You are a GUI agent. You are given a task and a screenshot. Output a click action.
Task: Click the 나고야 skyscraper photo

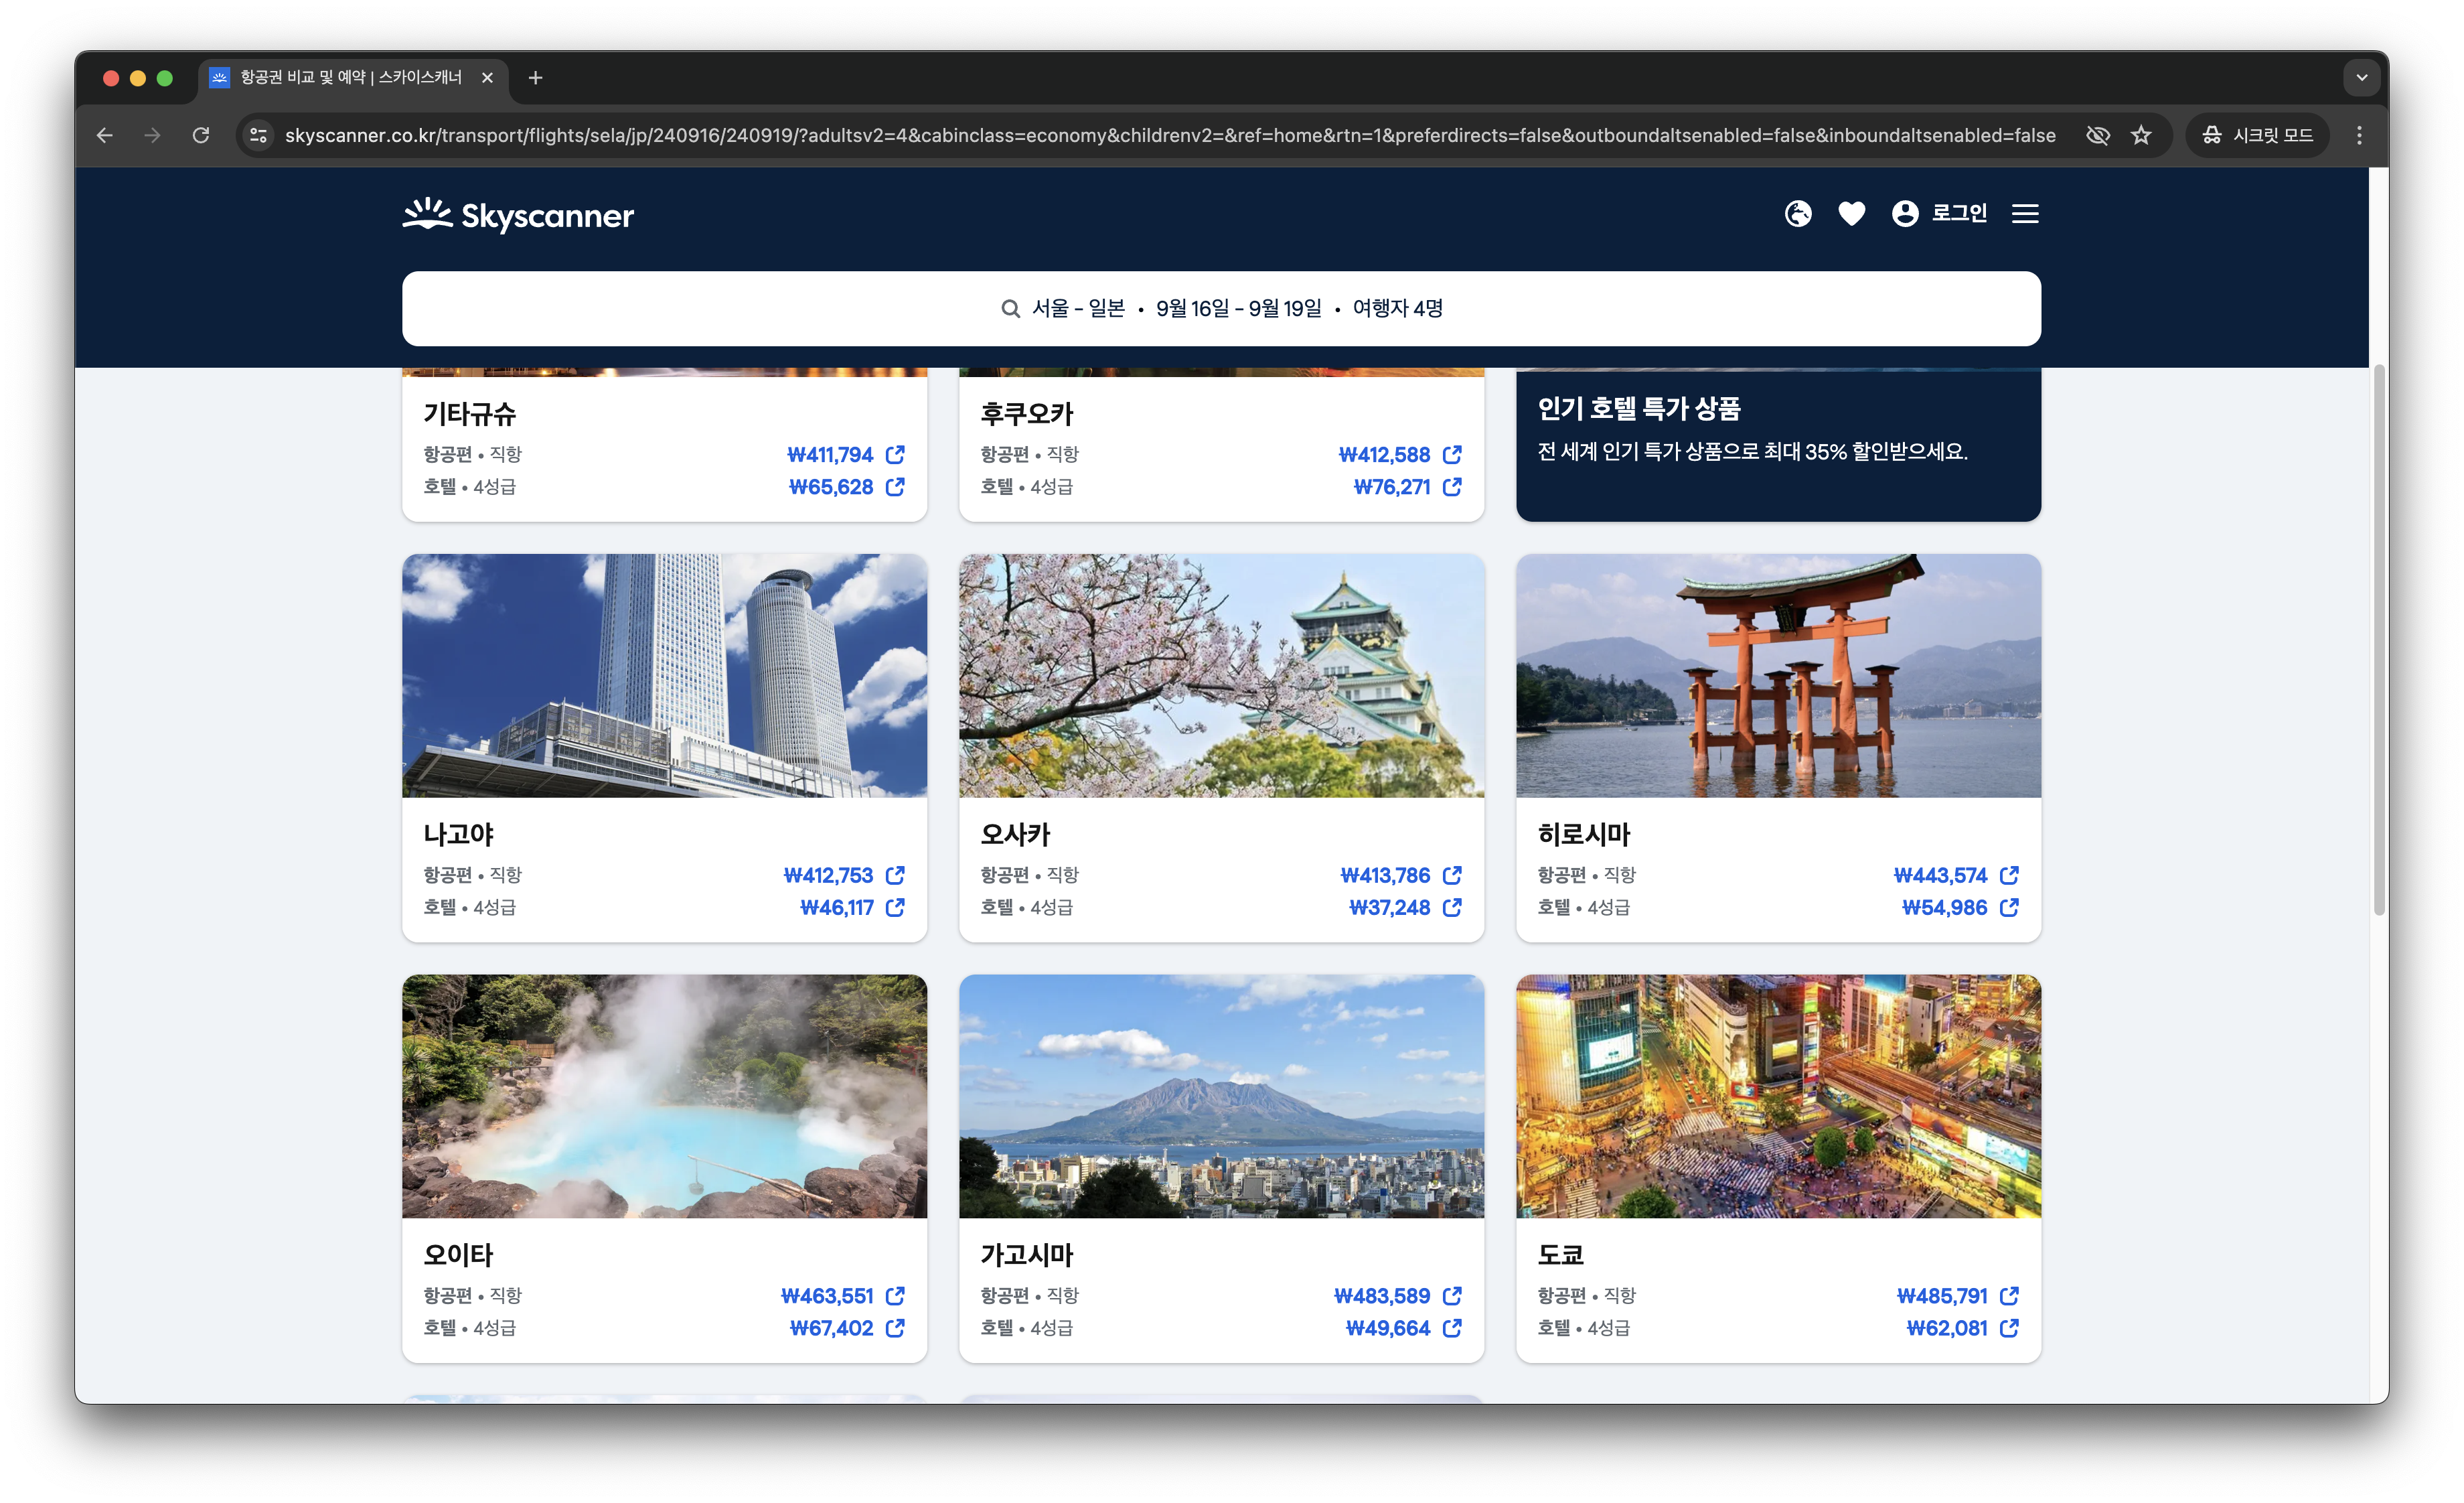pos(664,675)
